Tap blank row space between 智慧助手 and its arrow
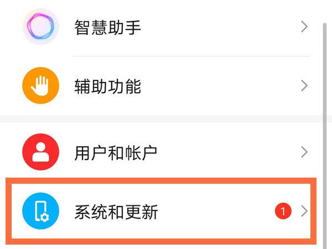332x249 pixels. click(220, 27)
